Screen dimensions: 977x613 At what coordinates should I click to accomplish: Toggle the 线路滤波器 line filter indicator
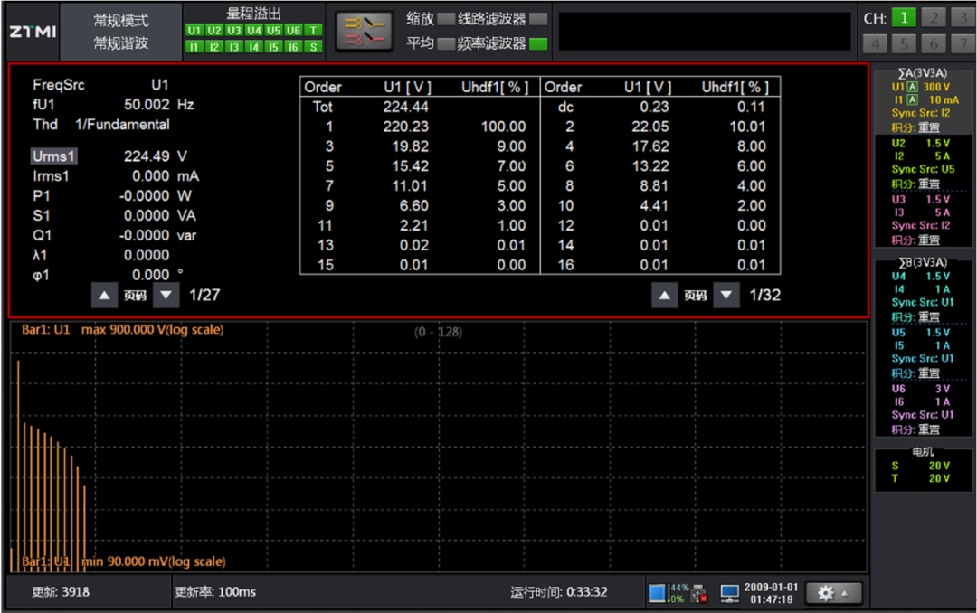pos(538,19)
